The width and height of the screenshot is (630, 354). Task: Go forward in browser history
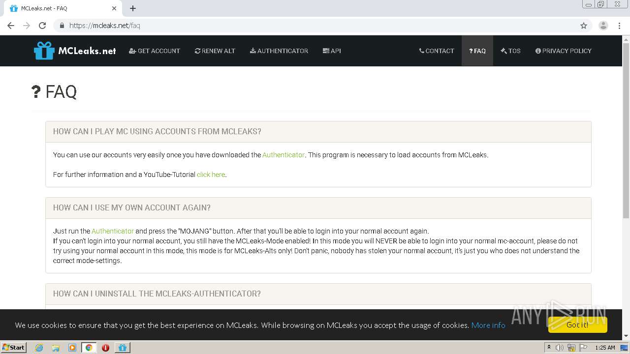click(27, 26)
